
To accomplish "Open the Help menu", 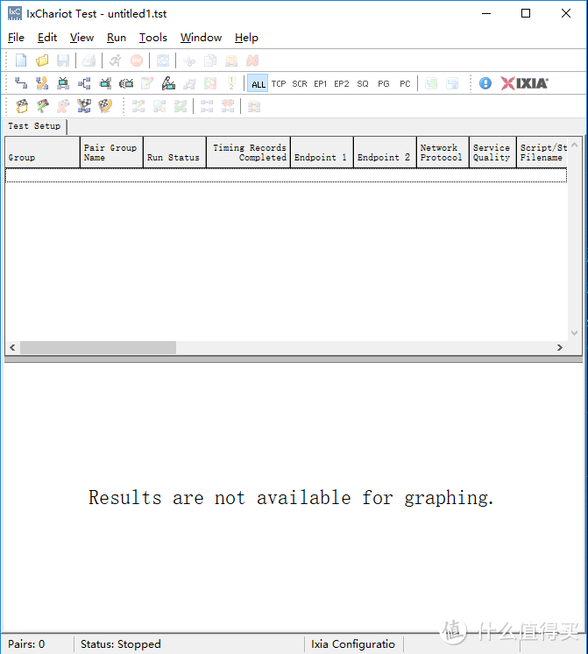I will (246, 38).
